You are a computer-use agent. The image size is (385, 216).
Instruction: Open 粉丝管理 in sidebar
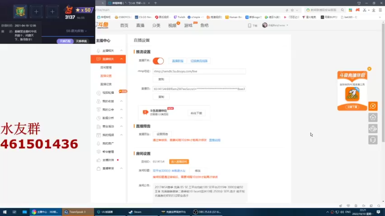108,152
